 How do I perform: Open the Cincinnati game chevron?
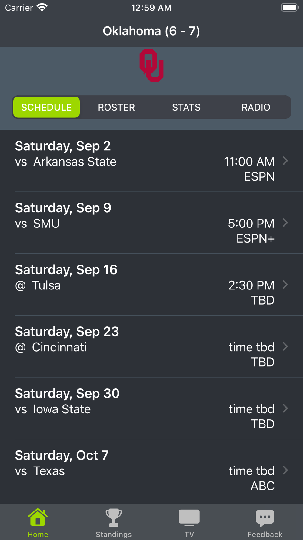pyautogui.click(x=285, y=347)
